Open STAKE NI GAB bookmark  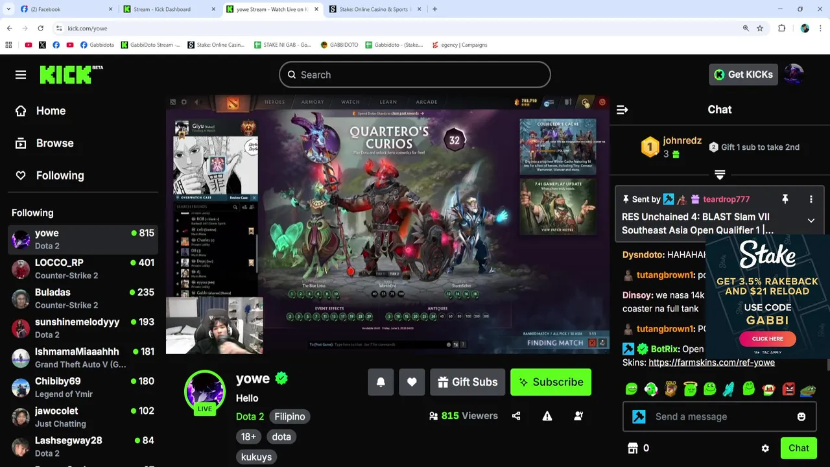(x=283, y=45)
